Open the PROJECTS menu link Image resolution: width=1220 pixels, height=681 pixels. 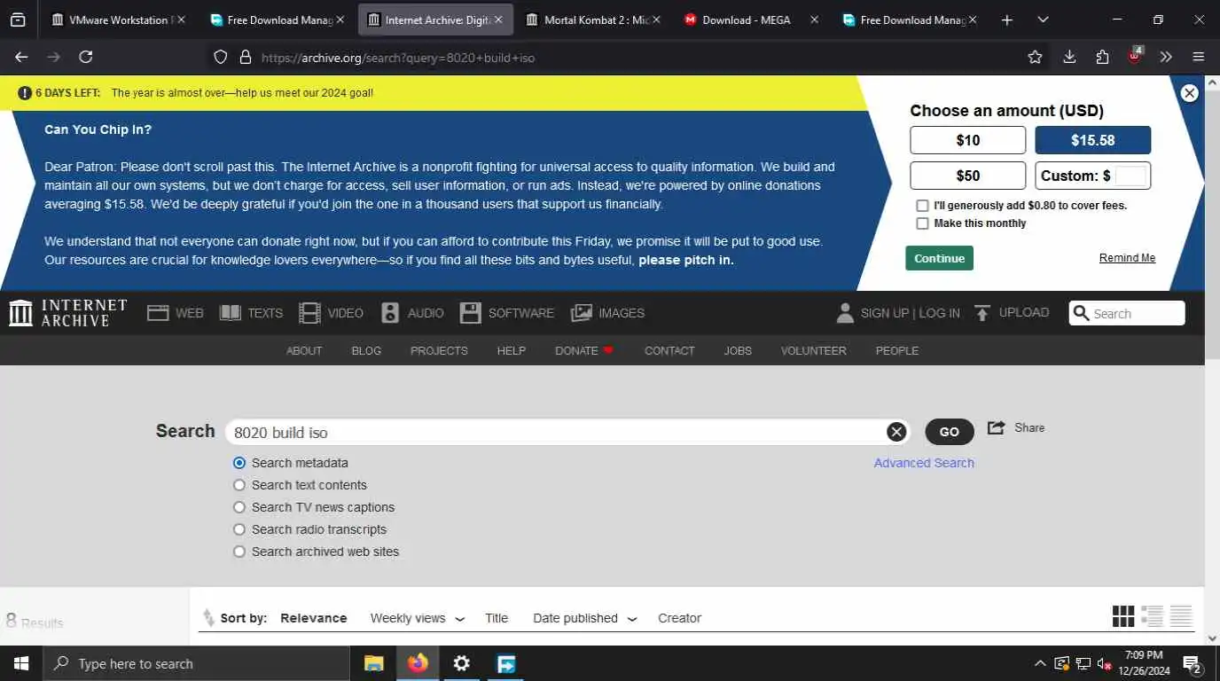[x=439, y=350]
